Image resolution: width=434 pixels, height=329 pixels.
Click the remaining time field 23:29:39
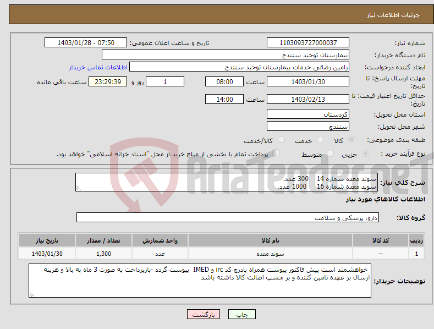pyautogui.click(x=108, y=81)
